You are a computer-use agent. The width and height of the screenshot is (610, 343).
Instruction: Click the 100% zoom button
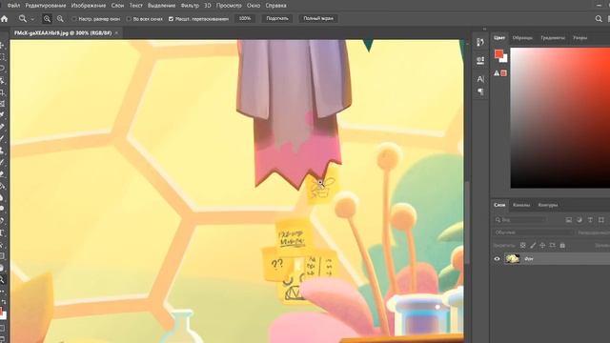click(x=245, y=19)
